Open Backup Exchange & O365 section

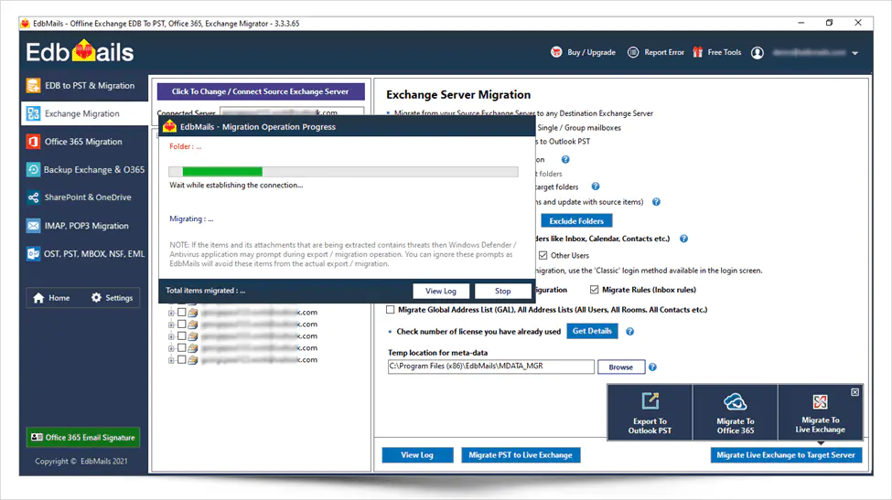[83, 169]
